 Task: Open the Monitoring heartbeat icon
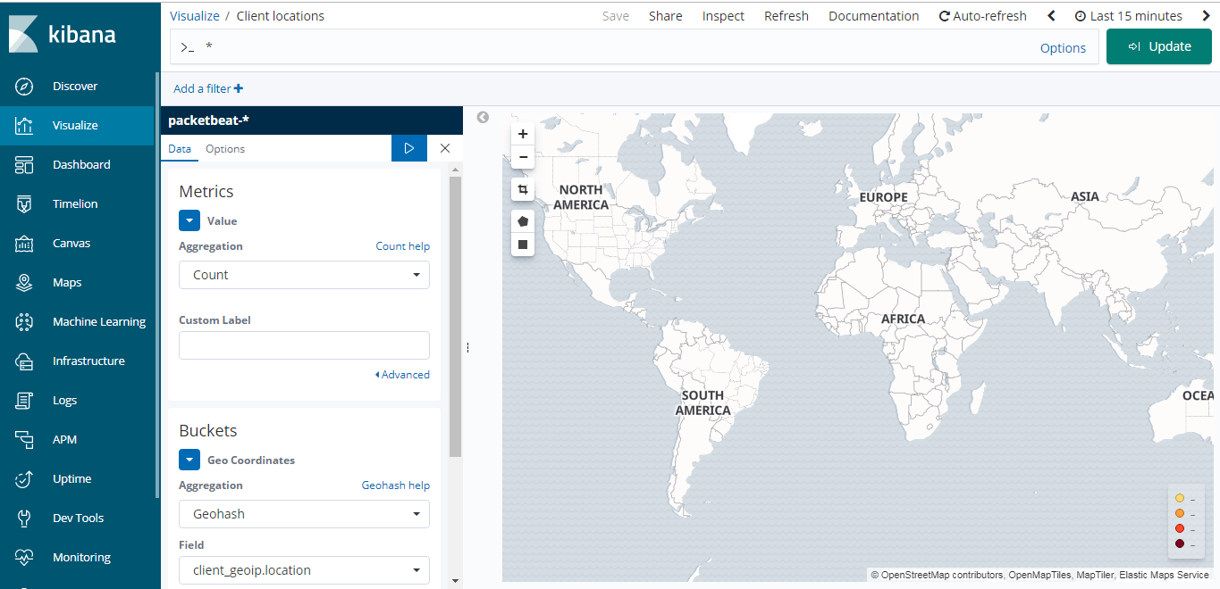pyautogui.click(x=24, y=558)
